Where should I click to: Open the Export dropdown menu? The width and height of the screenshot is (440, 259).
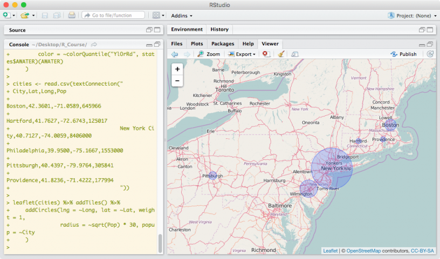(x=242, y=54)
